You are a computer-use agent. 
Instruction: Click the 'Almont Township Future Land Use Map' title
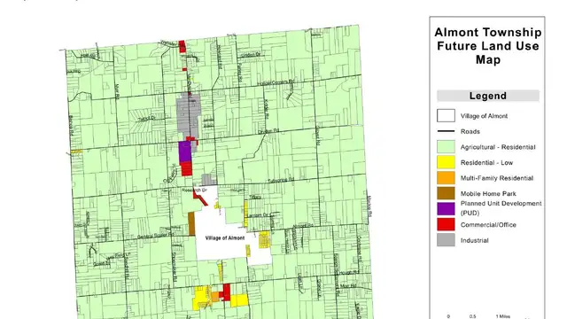(x=488, y=46)
